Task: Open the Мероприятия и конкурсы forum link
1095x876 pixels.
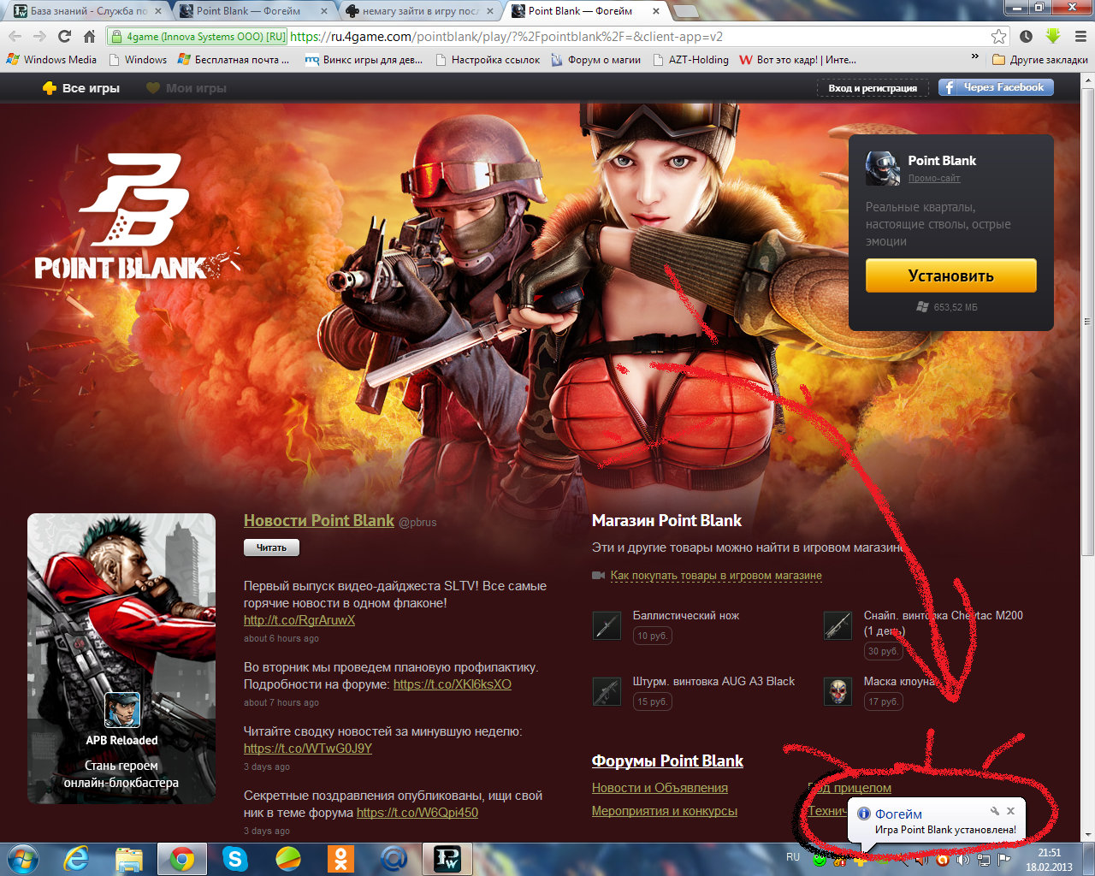Action: (x=665, y=811)
